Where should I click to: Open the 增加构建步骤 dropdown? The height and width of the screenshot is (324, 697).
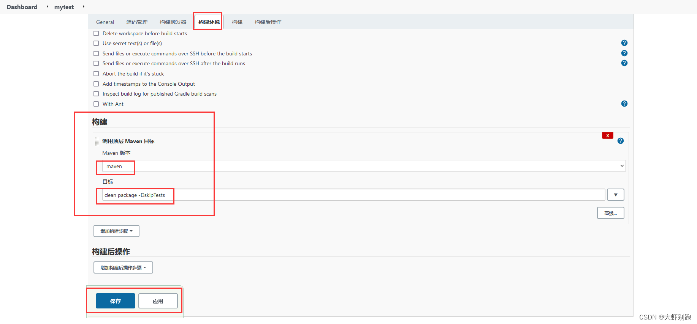click(116, 231)
